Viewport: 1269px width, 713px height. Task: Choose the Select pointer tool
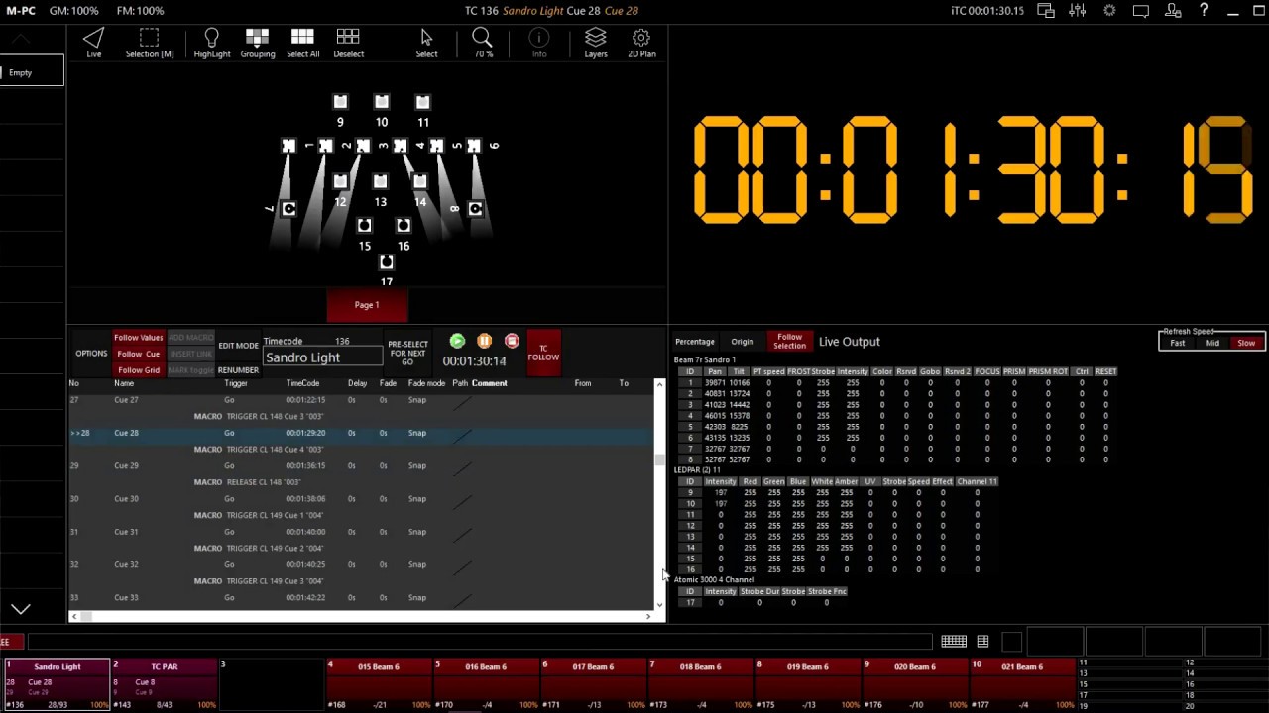426,43
